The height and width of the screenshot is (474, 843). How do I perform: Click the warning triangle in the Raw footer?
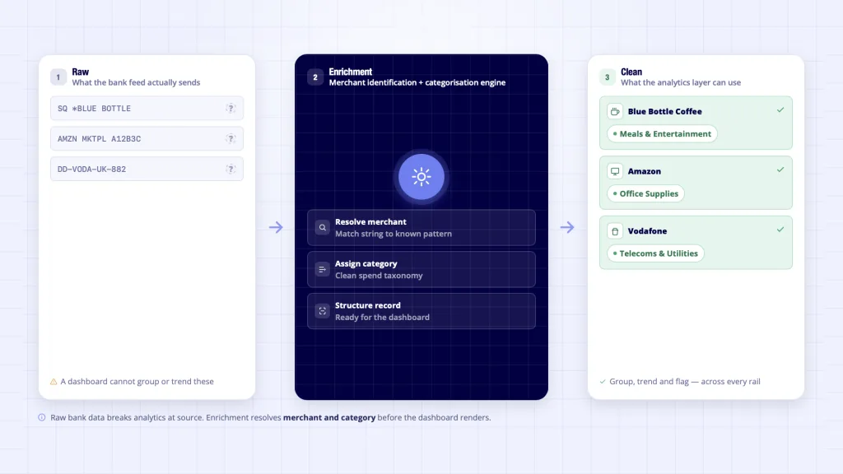[54, 382]
